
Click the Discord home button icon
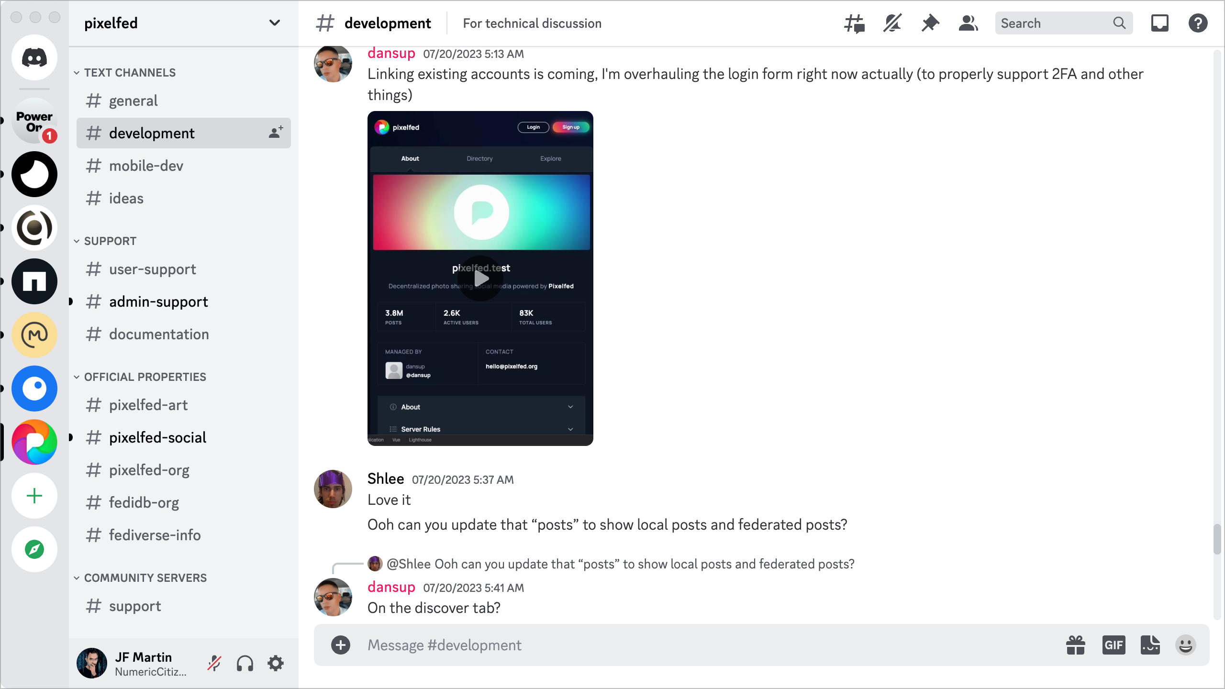click(x=34, y=57)
